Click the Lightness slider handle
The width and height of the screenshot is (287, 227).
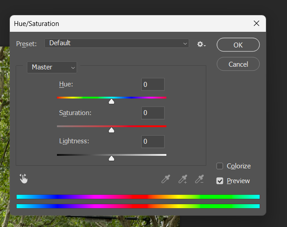pyautogui.click(x=112, y=158)
